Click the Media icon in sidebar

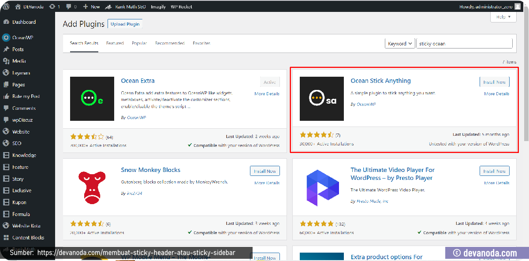6,61
